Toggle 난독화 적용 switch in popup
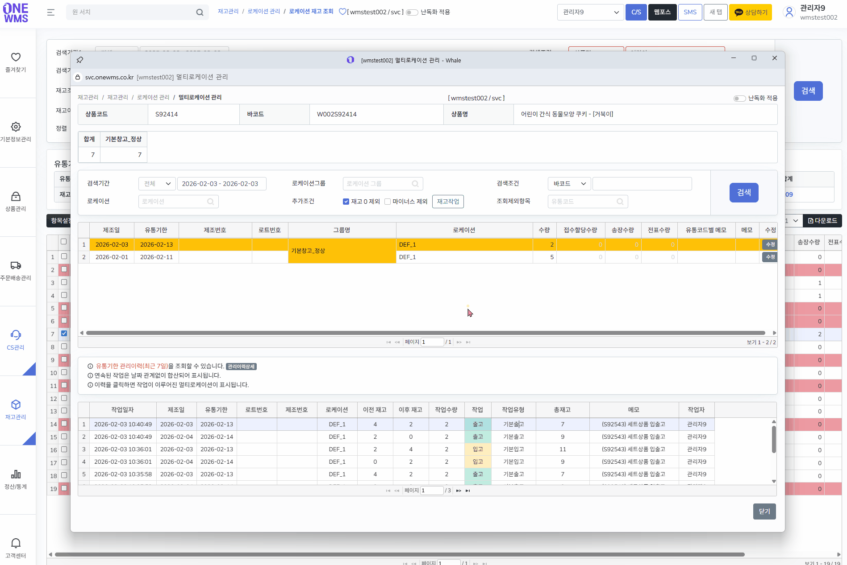The height and width of the screenshot is (565, 847). pos(739,98)
